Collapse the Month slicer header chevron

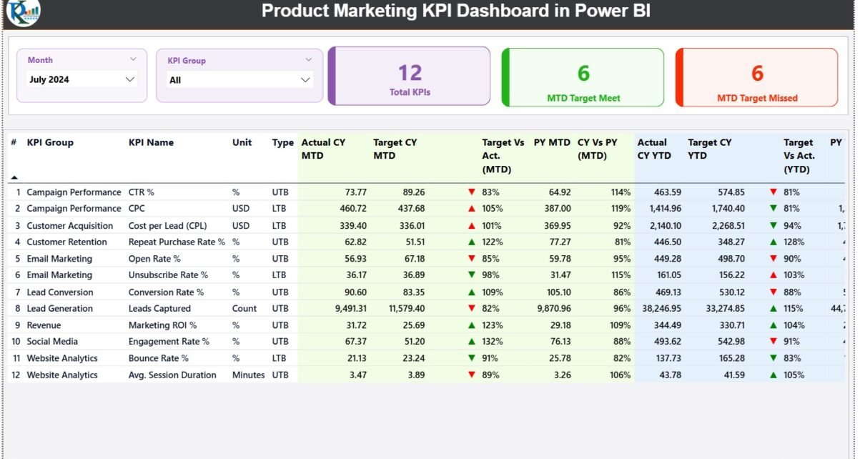point(133,60)
